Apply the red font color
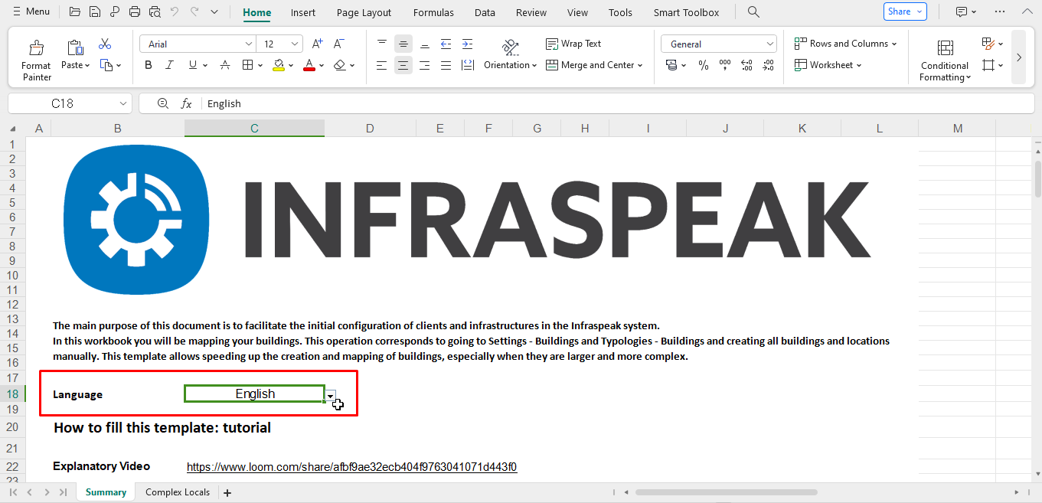This screenshot has height=503, width=1042. point(309,65)
